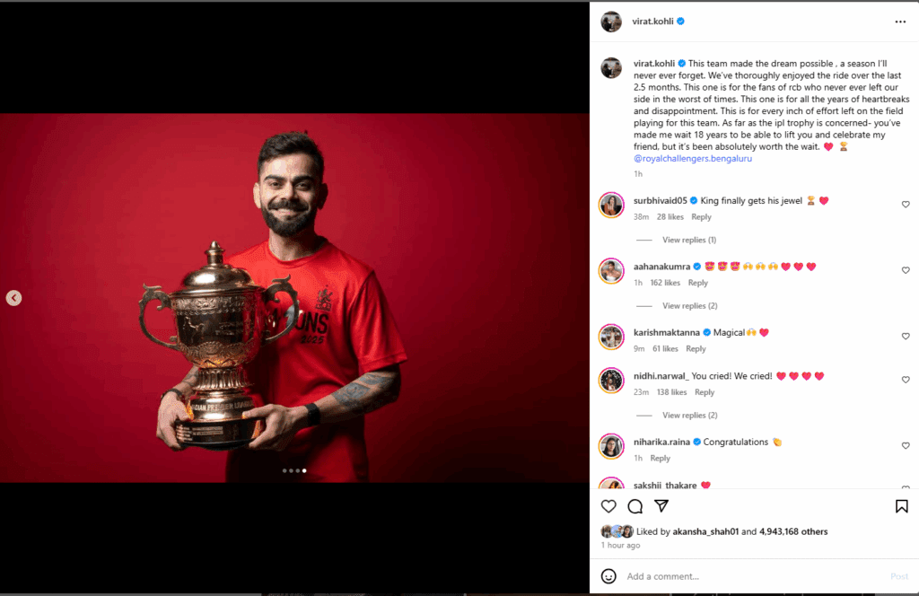The height and width of the screenshot is (596, 919).
Task: Open the three-dot more options menu
Action: point(900,22)
